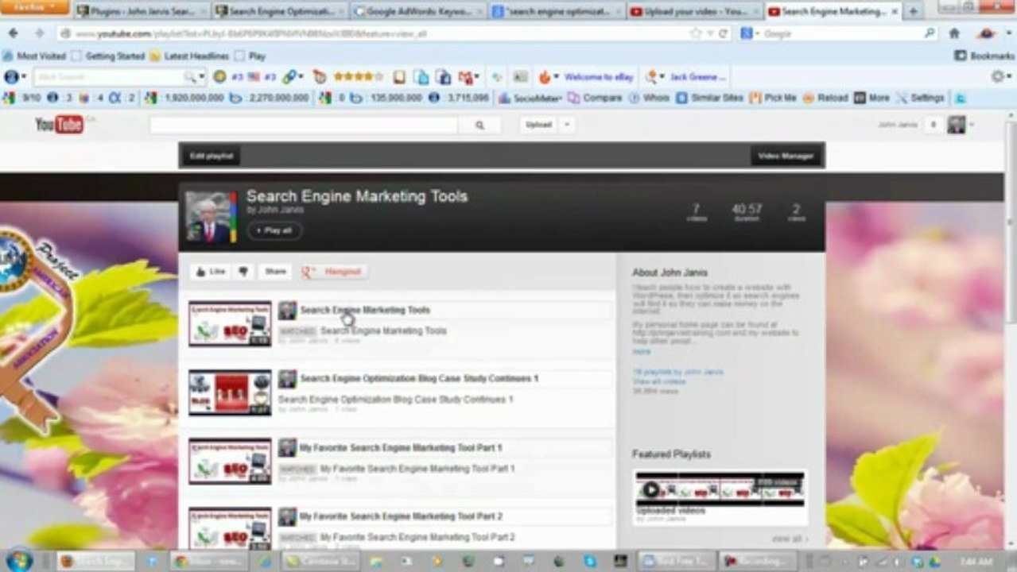Bookmark this page with the star icon
The image size is (1017, 572).
697,33
